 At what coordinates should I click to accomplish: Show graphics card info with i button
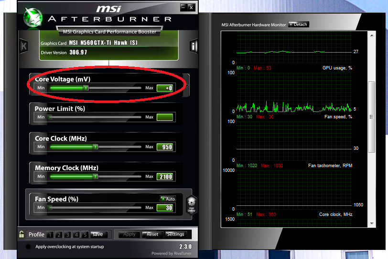(194, 46)
